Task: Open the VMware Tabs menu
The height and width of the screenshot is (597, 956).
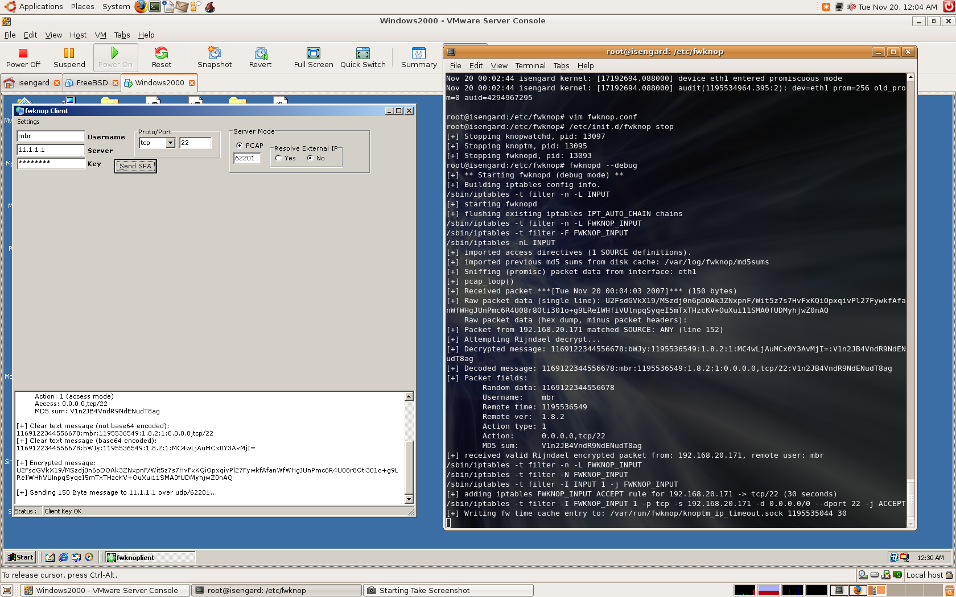Action: [x=122, y=35]
